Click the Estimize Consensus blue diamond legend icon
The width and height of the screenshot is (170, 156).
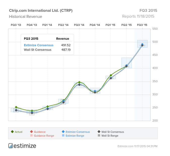click(63, 132)
